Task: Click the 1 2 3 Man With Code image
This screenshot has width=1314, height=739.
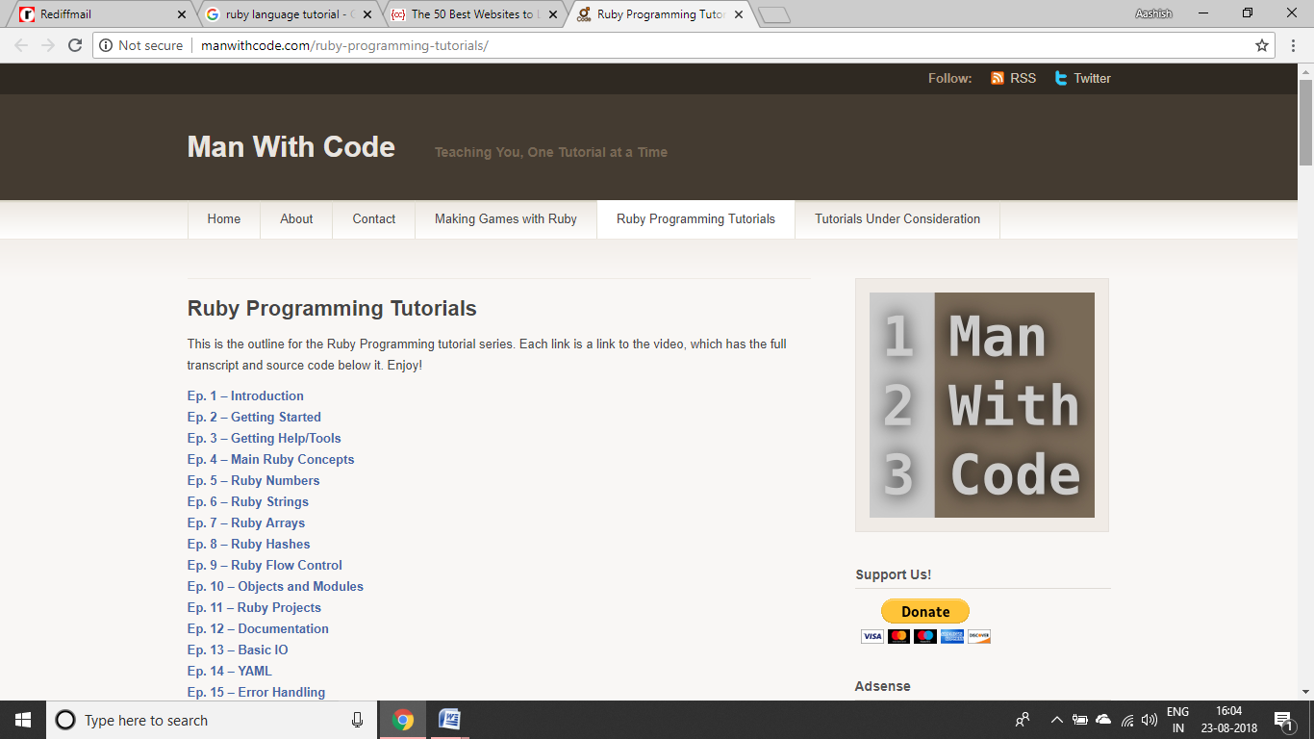Action: pos(982,405)
